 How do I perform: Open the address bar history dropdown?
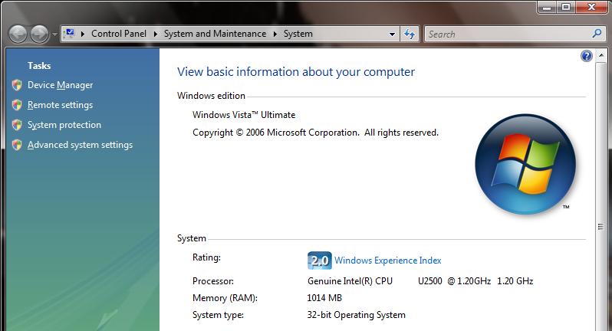[x=392, y=34]
